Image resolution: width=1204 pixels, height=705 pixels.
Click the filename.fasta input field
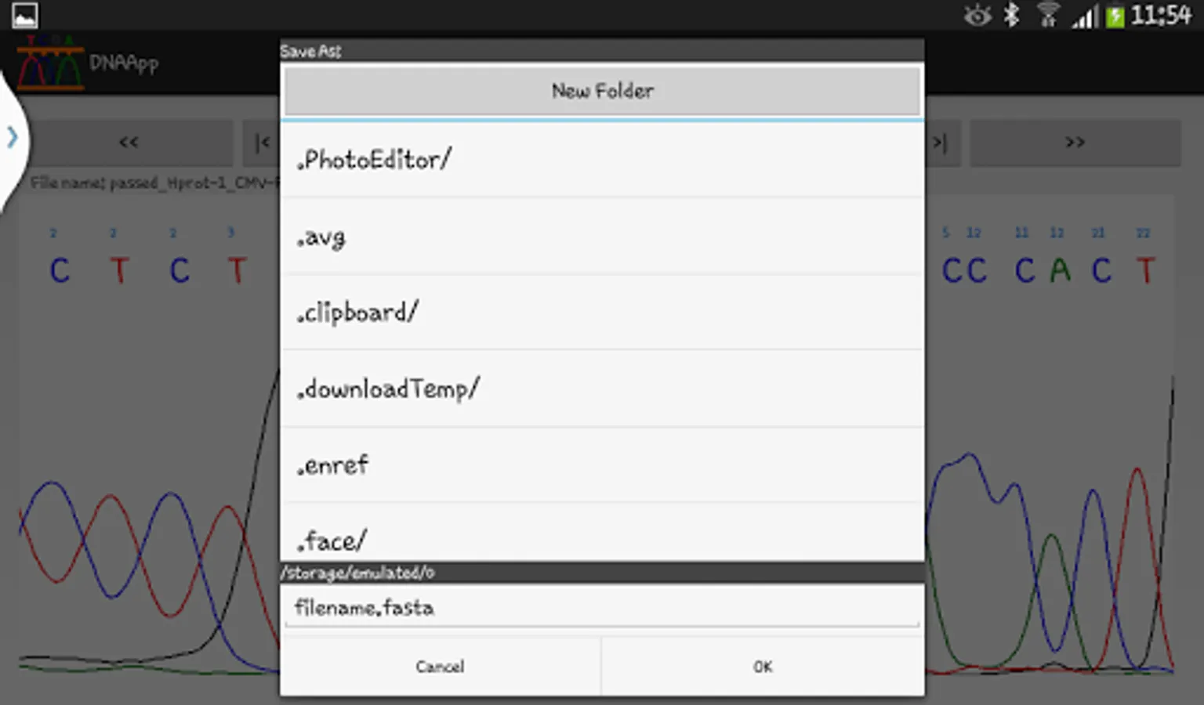pos(602,608)
